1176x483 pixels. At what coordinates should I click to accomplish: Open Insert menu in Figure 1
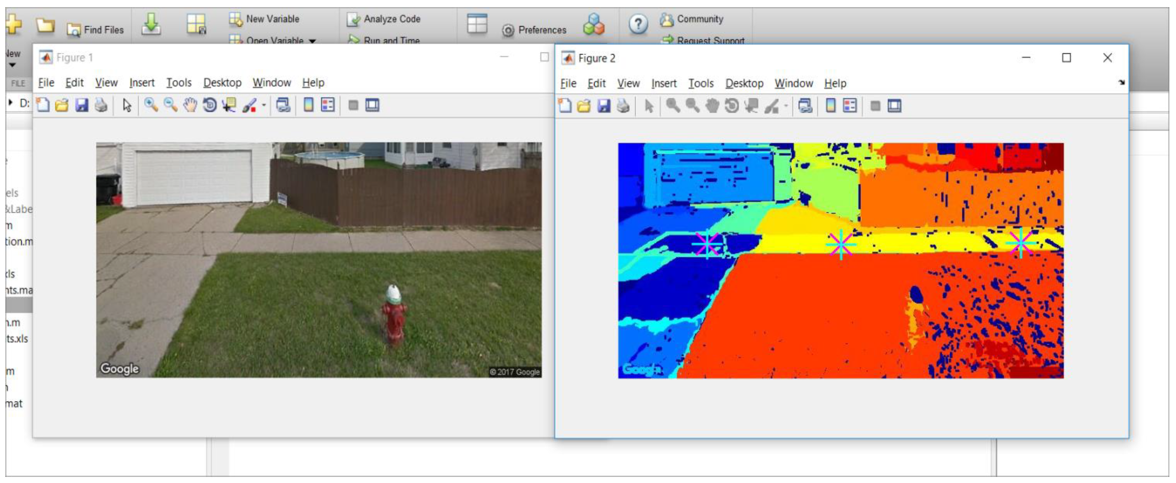coord(142,83)
